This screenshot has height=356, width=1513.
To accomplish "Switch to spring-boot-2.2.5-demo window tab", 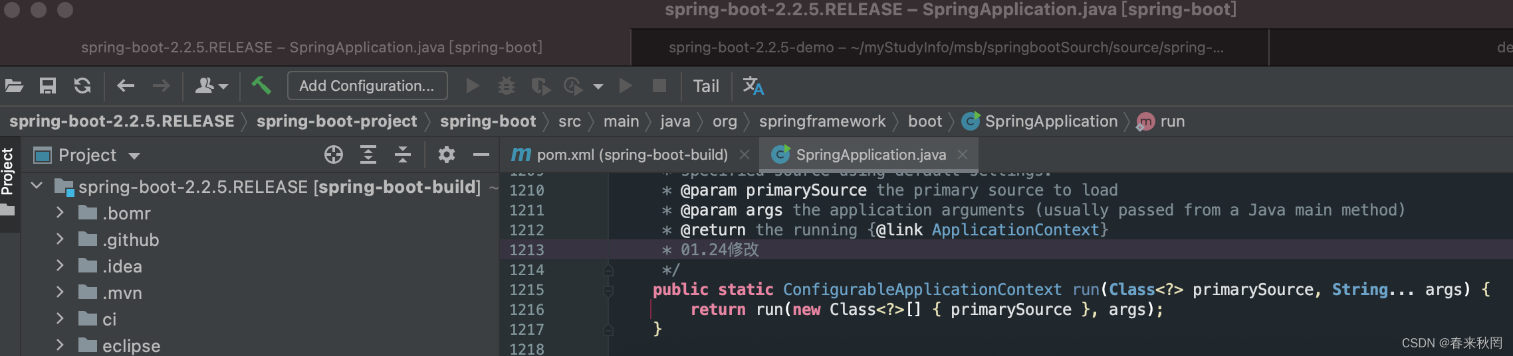I will pyautogui.click(x=947, y=48).
